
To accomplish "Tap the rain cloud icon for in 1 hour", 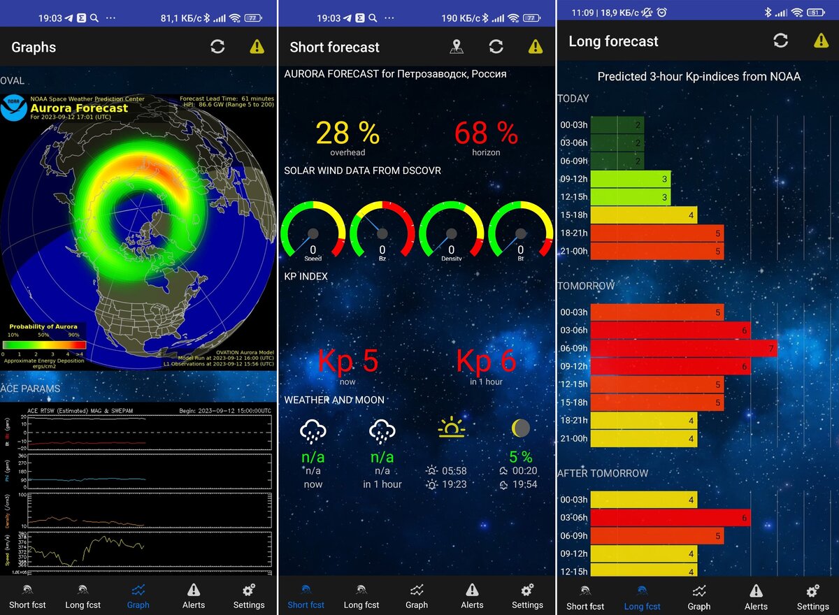I will (x=382, y=431).
